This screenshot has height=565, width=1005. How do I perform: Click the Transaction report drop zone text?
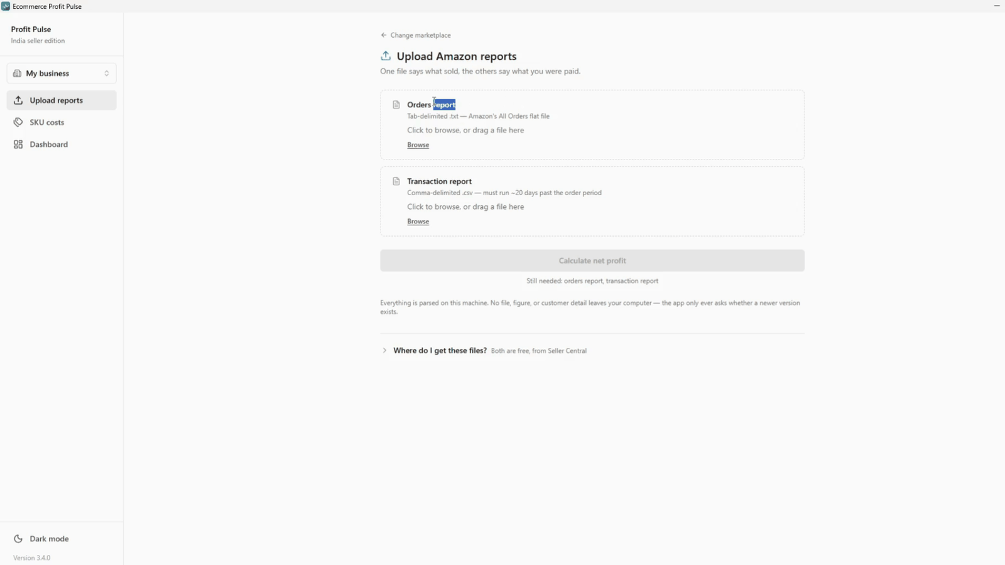465,207
